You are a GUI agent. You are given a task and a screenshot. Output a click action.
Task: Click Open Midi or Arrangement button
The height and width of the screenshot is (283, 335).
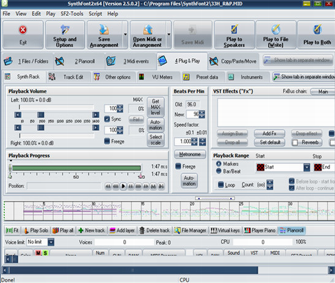tap(147, 35)
